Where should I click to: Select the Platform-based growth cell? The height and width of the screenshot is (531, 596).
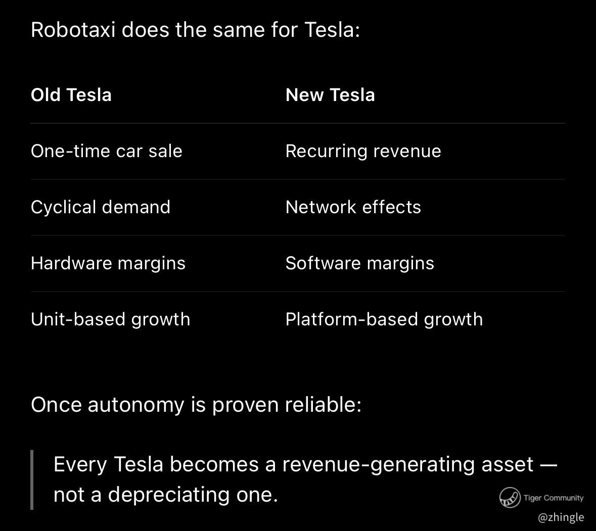[x=384, y=319]
